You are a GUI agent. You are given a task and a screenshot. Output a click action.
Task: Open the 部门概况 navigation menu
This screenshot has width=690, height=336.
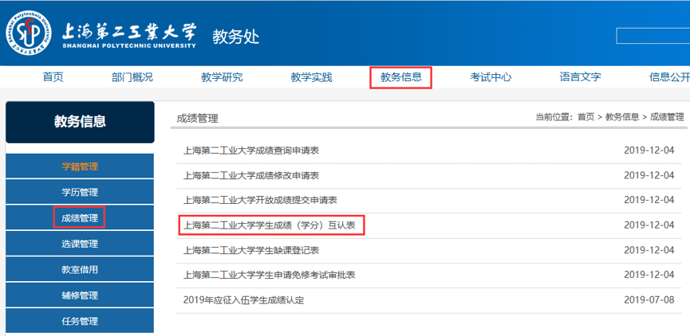[x=132, y=77]
